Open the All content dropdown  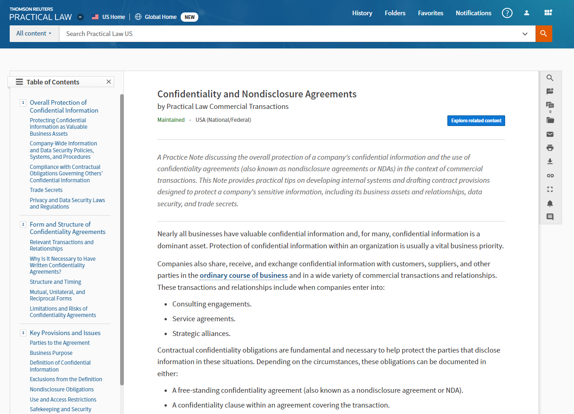(x=34, y=34)
